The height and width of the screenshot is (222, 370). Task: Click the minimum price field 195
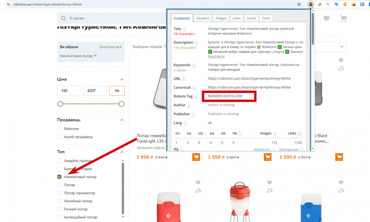tap(69, 91)
